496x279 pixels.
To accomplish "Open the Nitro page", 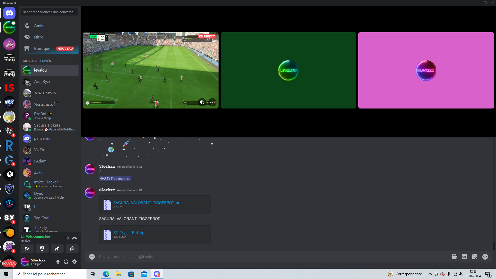I will (x=50, y=37).
